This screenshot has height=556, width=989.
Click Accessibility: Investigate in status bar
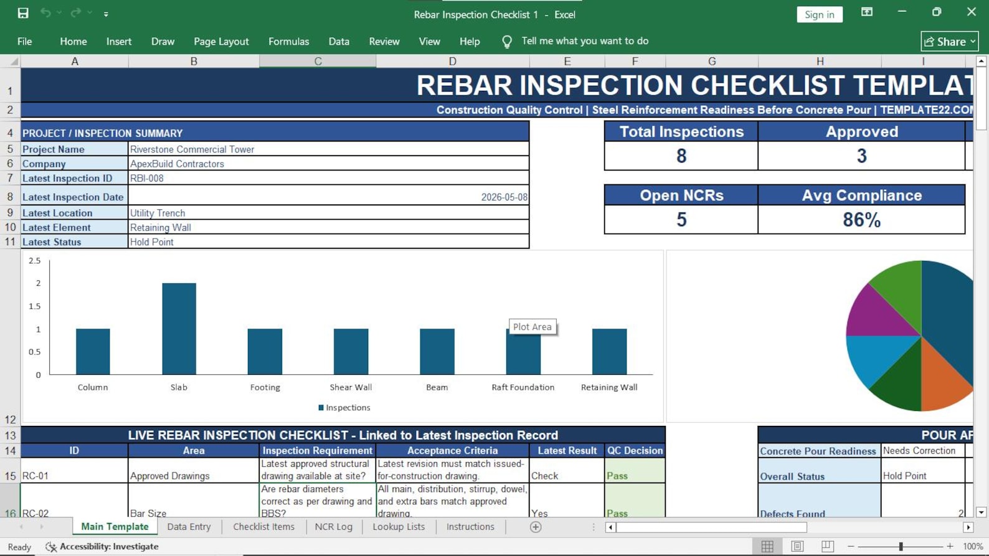click(102, 546)
